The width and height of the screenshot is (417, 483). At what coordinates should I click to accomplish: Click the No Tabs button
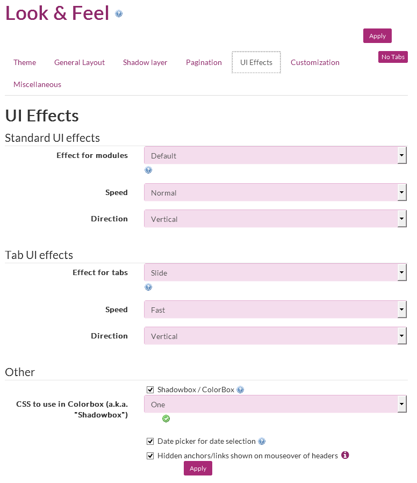(x=393, y=57)
